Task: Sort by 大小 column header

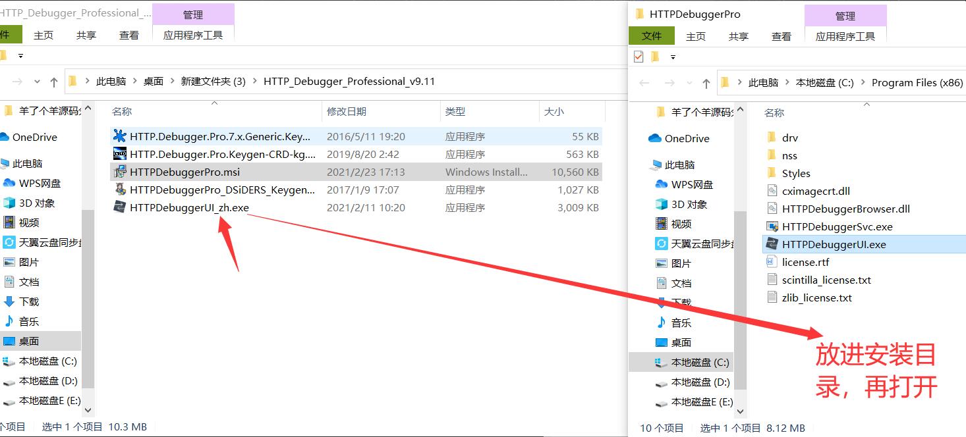Action: [x=571, y=112]
